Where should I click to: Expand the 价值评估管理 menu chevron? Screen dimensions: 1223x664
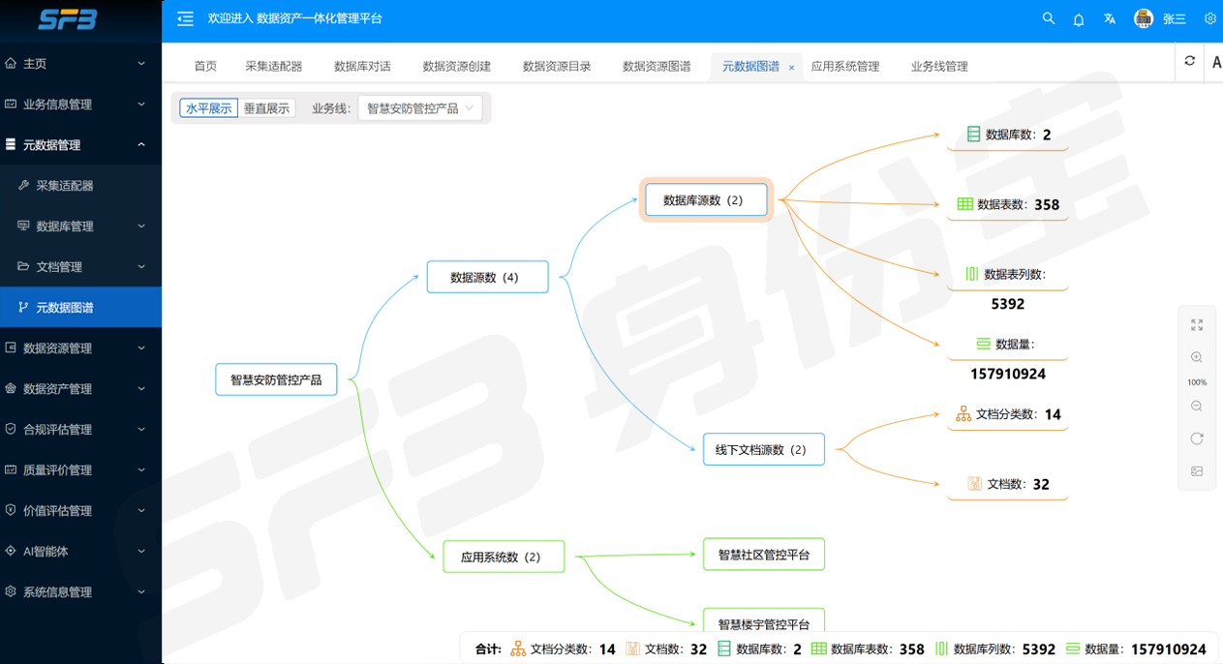pyautogui.click(x=141, y=510)
